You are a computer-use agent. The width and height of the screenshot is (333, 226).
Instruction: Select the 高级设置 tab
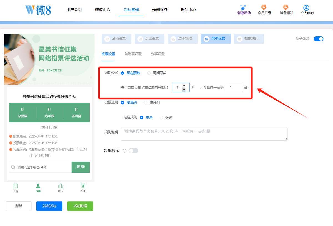tap(216, 39)
